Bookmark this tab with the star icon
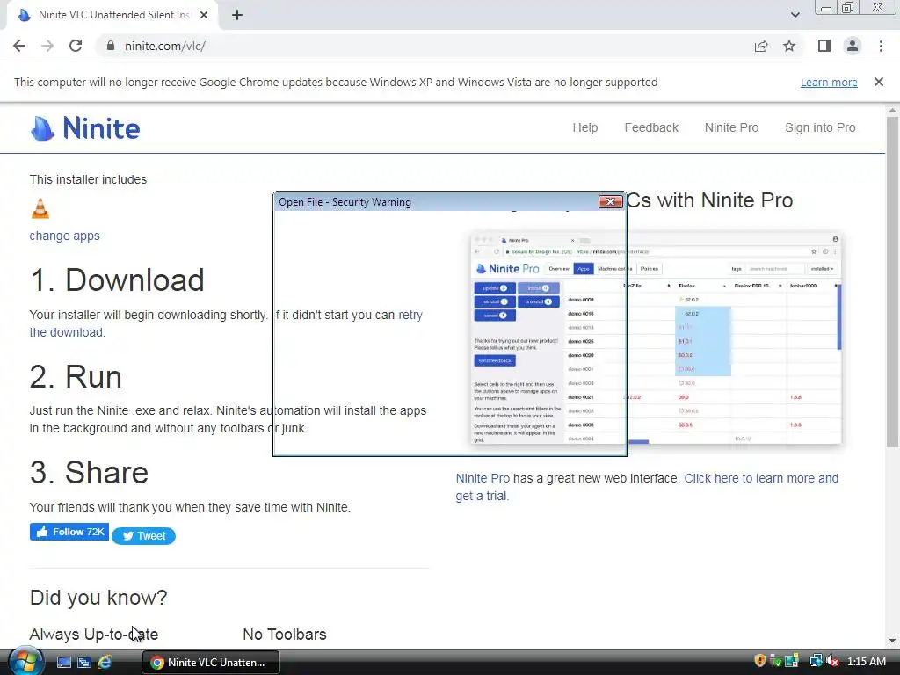The width and height of the screenshot is (900, 675). (x=789, y=46)
